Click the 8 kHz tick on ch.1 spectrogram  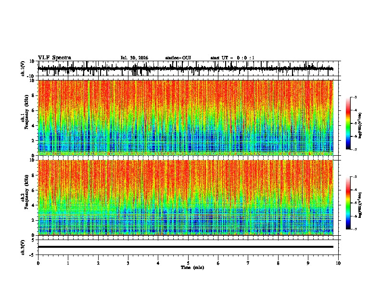pos(33,95)
